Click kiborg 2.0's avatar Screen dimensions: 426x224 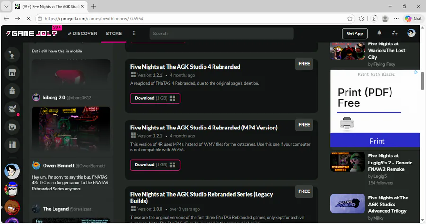coord(36,97)
